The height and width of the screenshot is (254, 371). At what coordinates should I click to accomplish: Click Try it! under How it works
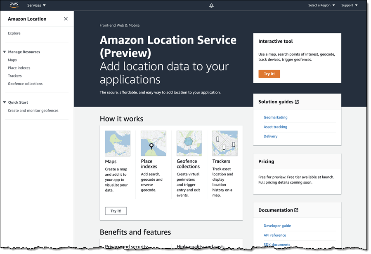[116, 211]
